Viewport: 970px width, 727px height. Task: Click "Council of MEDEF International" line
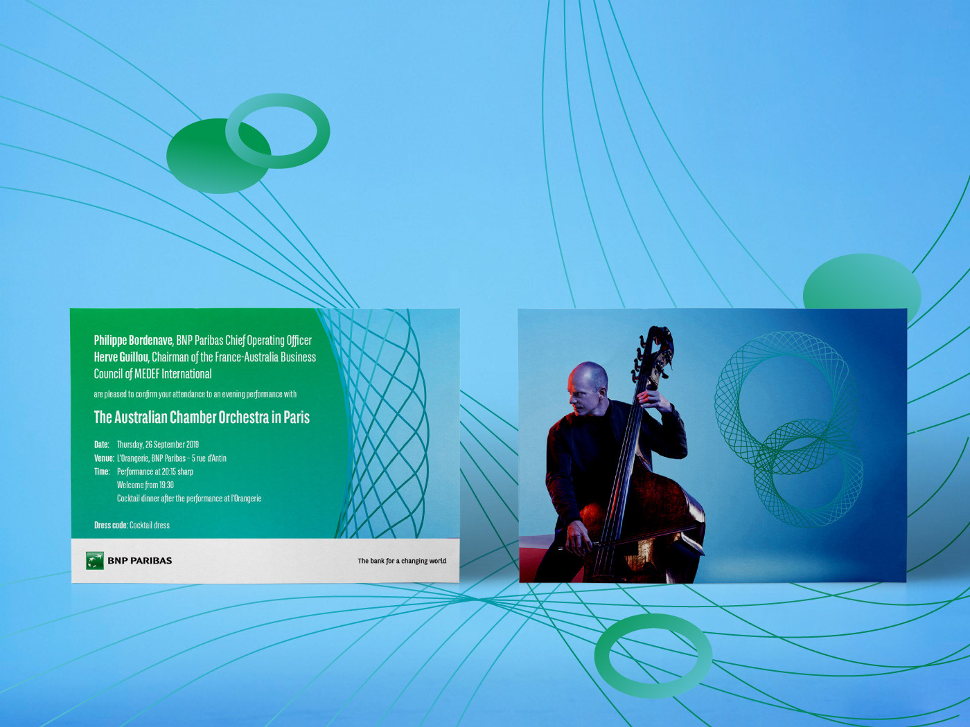coord(153,374)
